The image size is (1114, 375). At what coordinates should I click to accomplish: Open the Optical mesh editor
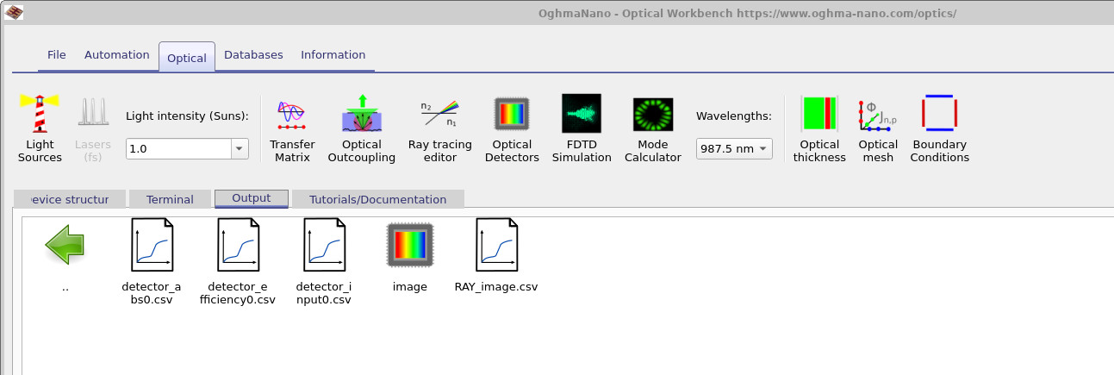(878, 128)
